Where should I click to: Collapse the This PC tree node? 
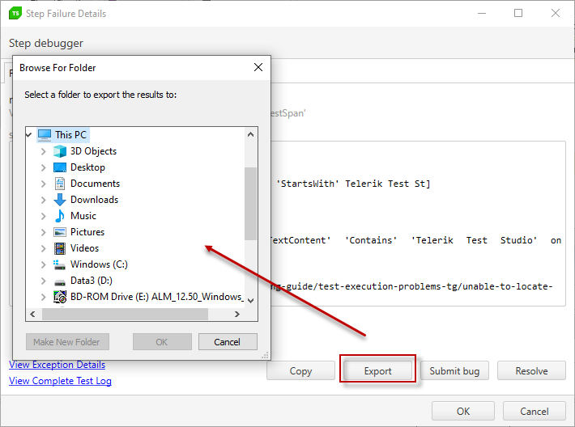[x=28, y=135]
